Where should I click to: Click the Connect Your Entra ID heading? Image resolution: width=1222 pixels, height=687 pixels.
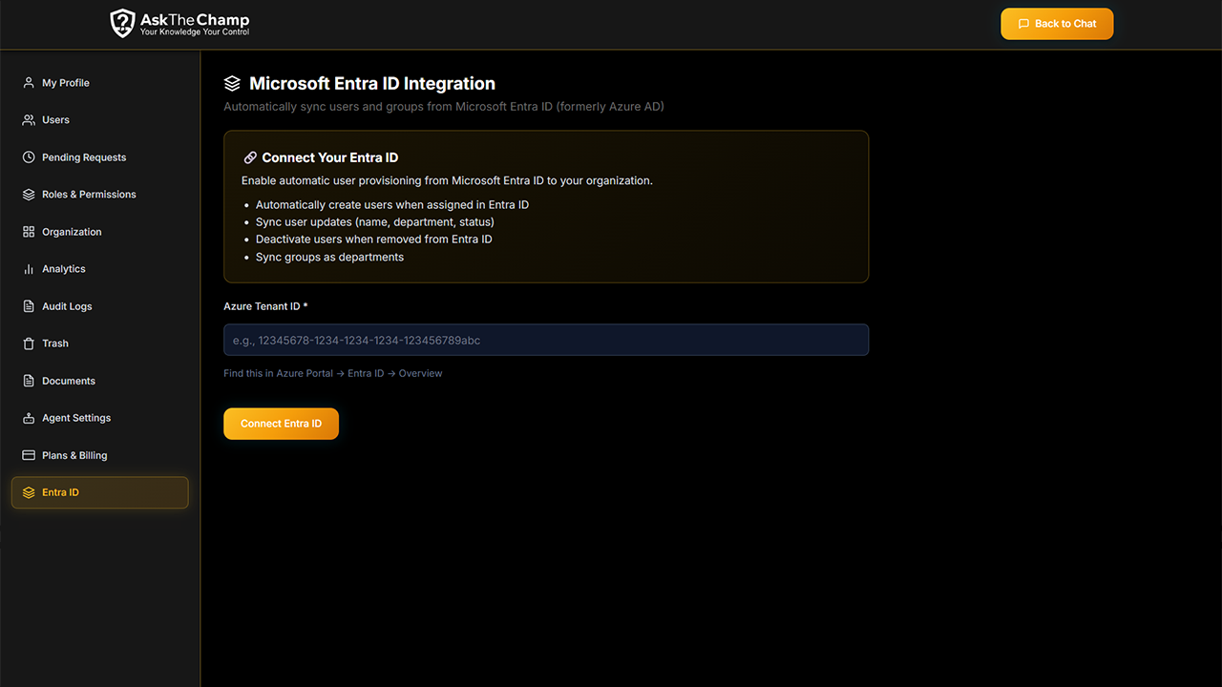[330, 157]
